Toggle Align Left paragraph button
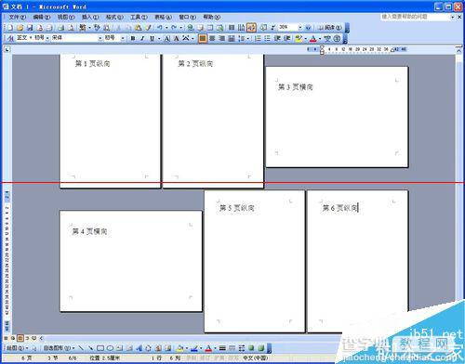The height and width of the screenshot is (364, 465). pos(203,38)
